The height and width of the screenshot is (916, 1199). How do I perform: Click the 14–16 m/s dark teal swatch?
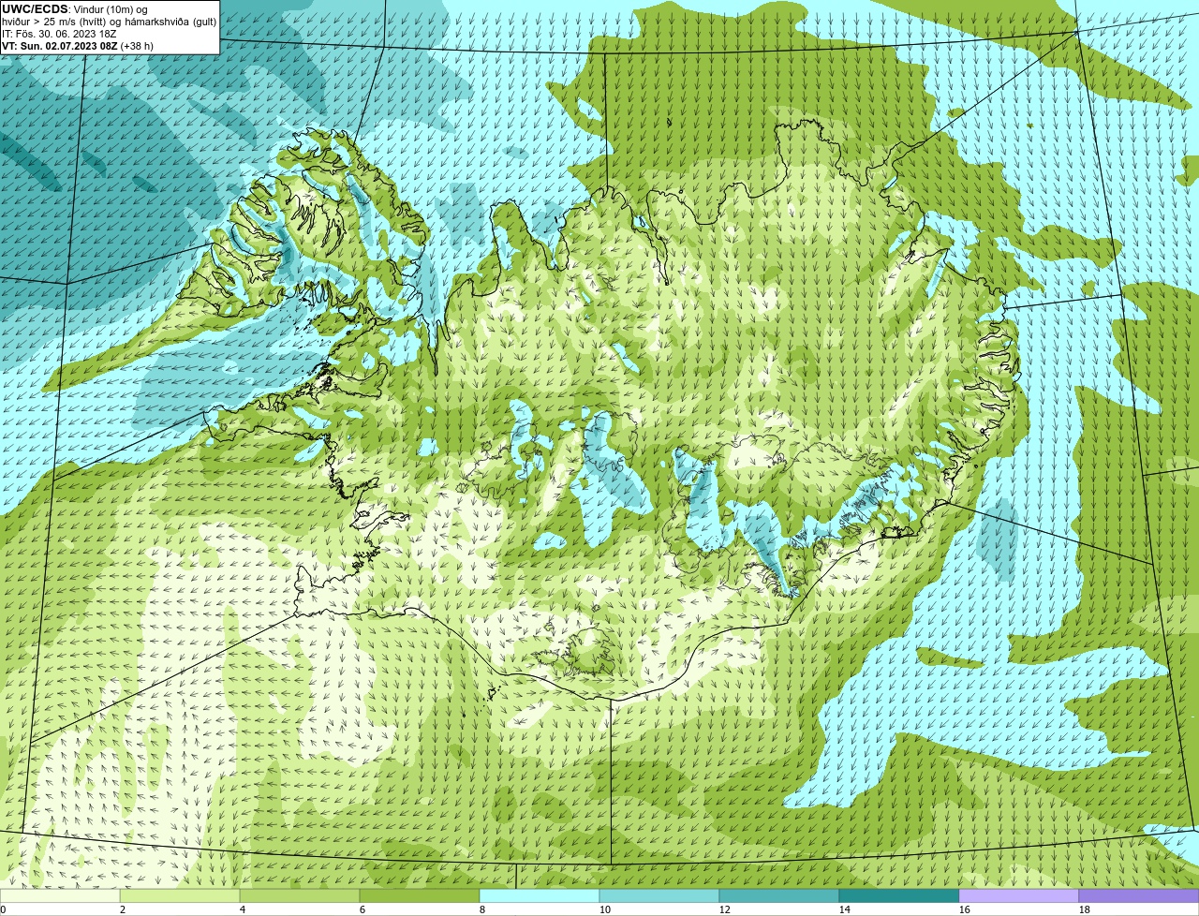[899, 895]
